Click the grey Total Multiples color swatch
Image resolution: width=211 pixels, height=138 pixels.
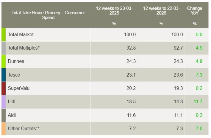(x=3, y=48)
